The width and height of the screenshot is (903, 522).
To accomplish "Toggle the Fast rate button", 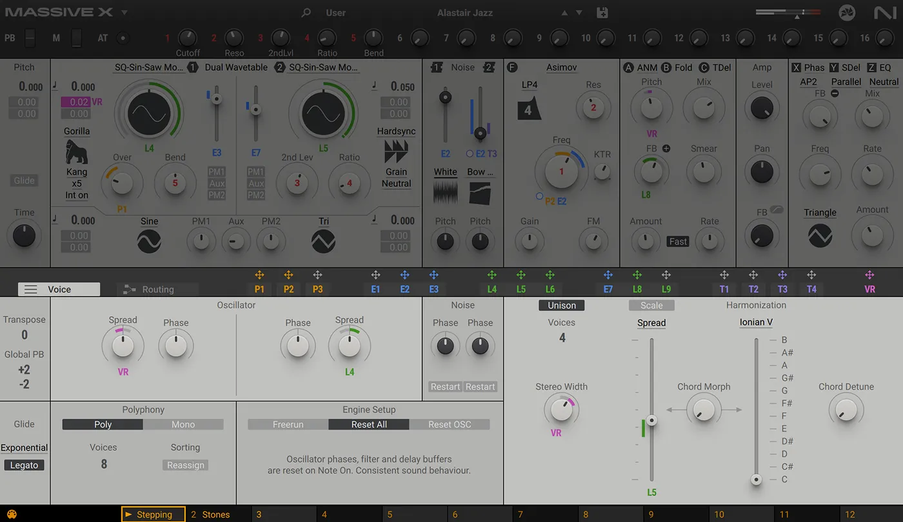I will point(678,241).
